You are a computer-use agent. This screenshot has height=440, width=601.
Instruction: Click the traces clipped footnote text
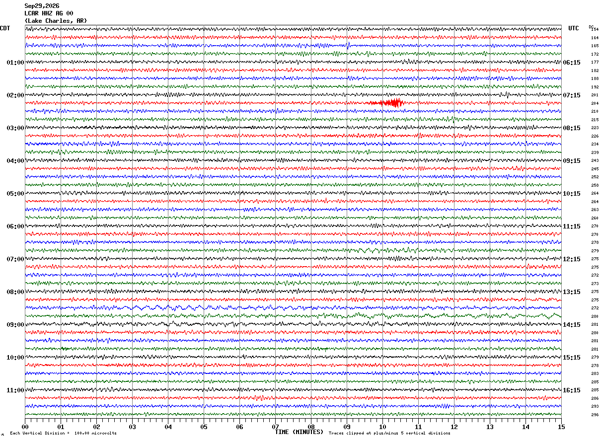point(389,433)
